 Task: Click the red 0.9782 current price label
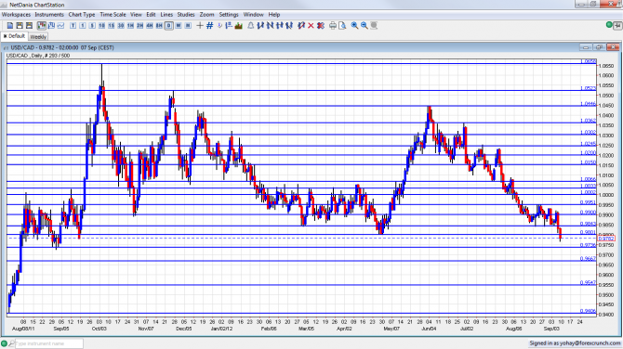tap(606, 239)
